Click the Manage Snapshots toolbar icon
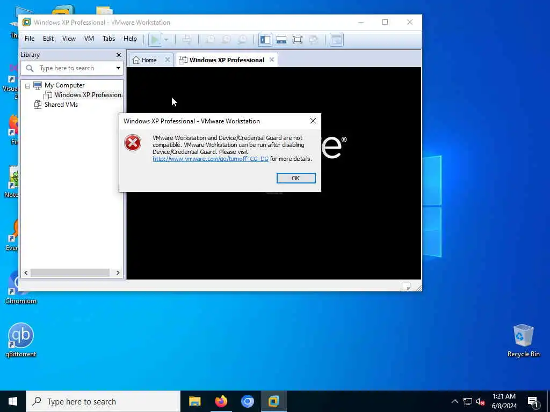 [242, 40]
